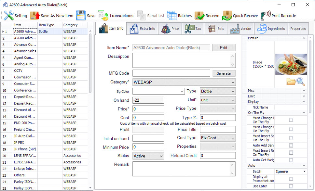Switch to the Properties tab
This screenshot has width=315, height=191.
coord(298,29)
